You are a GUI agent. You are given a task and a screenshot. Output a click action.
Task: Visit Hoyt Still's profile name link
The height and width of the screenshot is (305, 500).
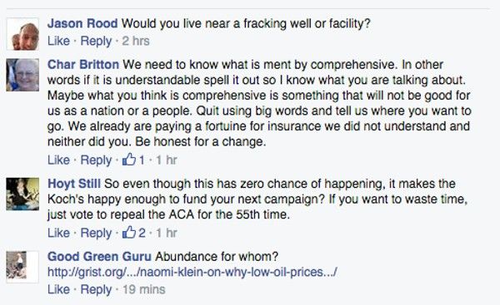[74, 184]
